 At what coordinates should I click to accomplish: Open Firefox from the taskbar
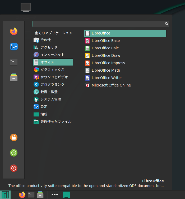pos(22,194)
